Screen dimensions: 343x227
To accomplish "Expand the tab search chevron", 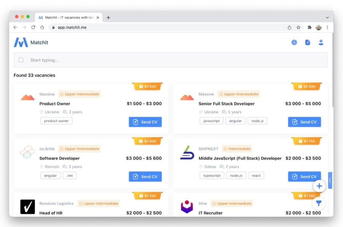I will pyautogui.click(x=327, y=17).
